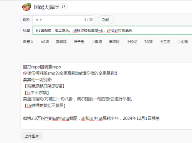The height and width of the screenshot is (143, 192).
Task: Click the 15 count badge
Action: [63, 7]
